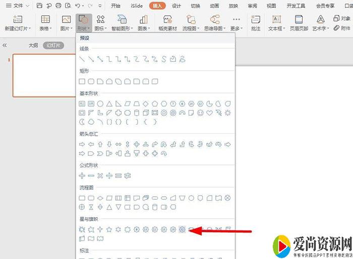Switch to the 设计 design tab
Screen dimensions: 353x259
point(177,6)
